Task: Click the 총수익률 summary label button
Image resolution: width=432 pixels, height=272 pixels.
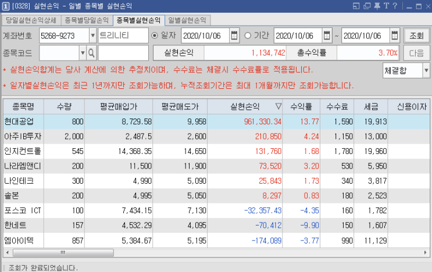Action: tap(312, 52)
